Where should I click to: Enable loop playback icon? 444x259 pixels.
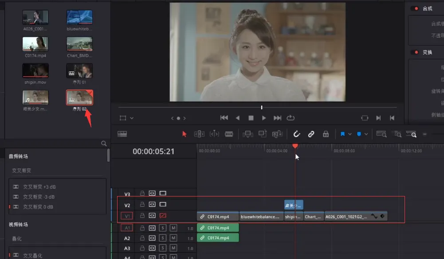pyautogui.click(x=291, y=118)
